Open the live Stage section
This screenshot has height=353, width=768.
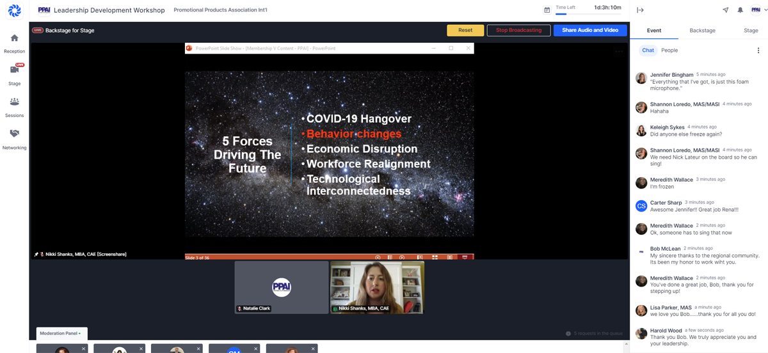click(14, 74)
